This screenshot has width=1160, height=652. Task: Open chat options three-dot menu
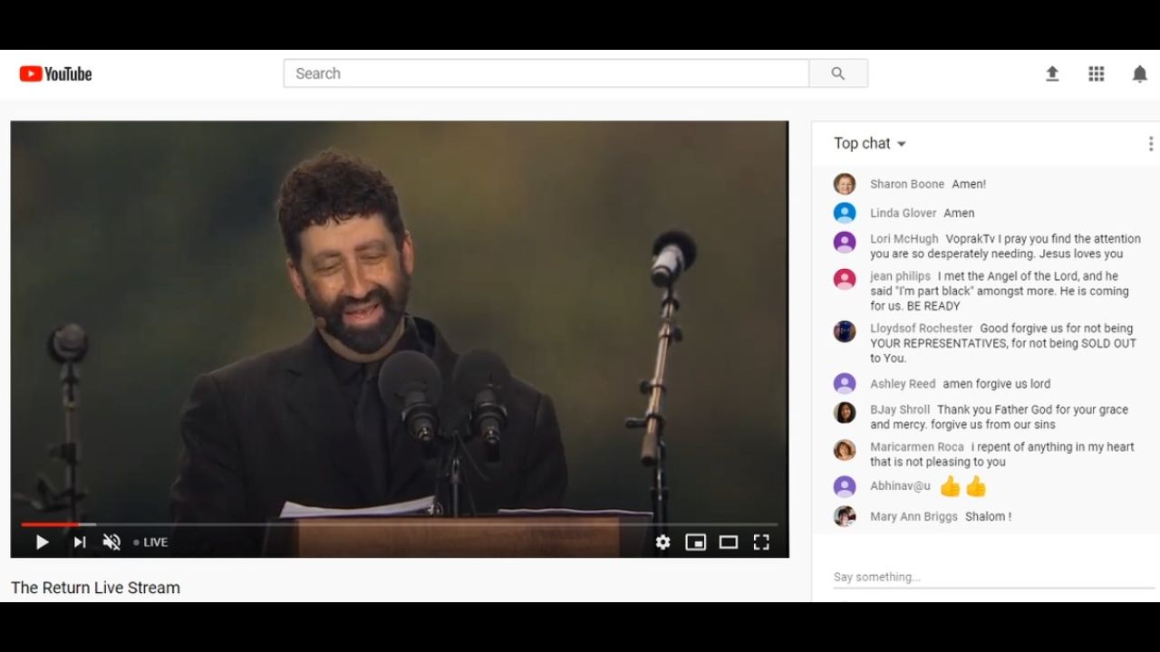tap(1150, 143)
